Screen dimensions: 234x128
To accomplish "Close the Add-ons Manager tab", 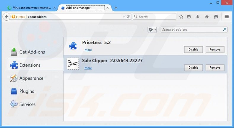I will [108, 8].
